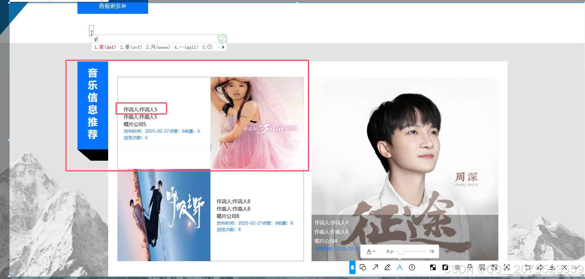
Task: Click the font size value 19
Action: coord(432,251)
